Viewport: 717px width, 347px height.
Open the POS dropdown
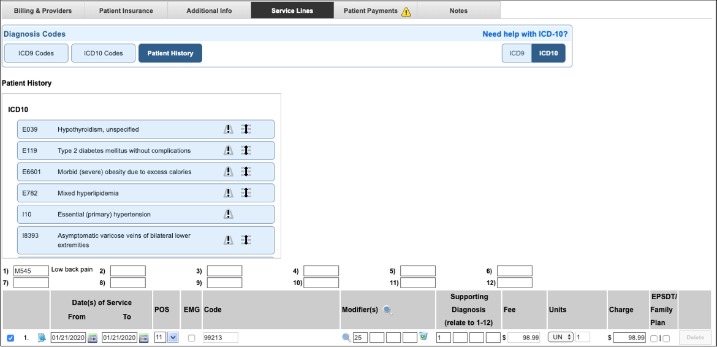[172, 337]
